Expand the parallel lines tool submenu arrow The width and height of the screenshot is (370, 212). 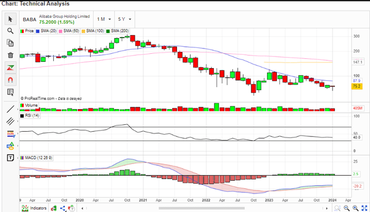coord(18,121)
